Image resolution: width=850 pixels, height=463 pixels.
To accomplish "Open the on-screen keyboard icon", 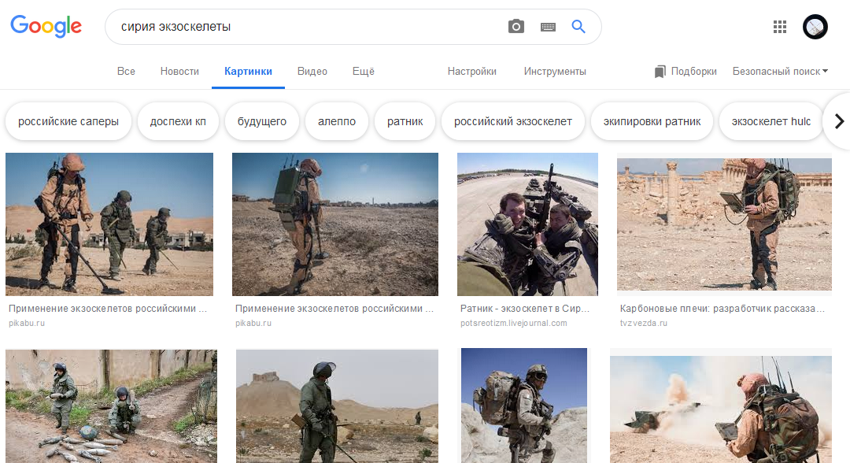I will [x=548, y=27].
